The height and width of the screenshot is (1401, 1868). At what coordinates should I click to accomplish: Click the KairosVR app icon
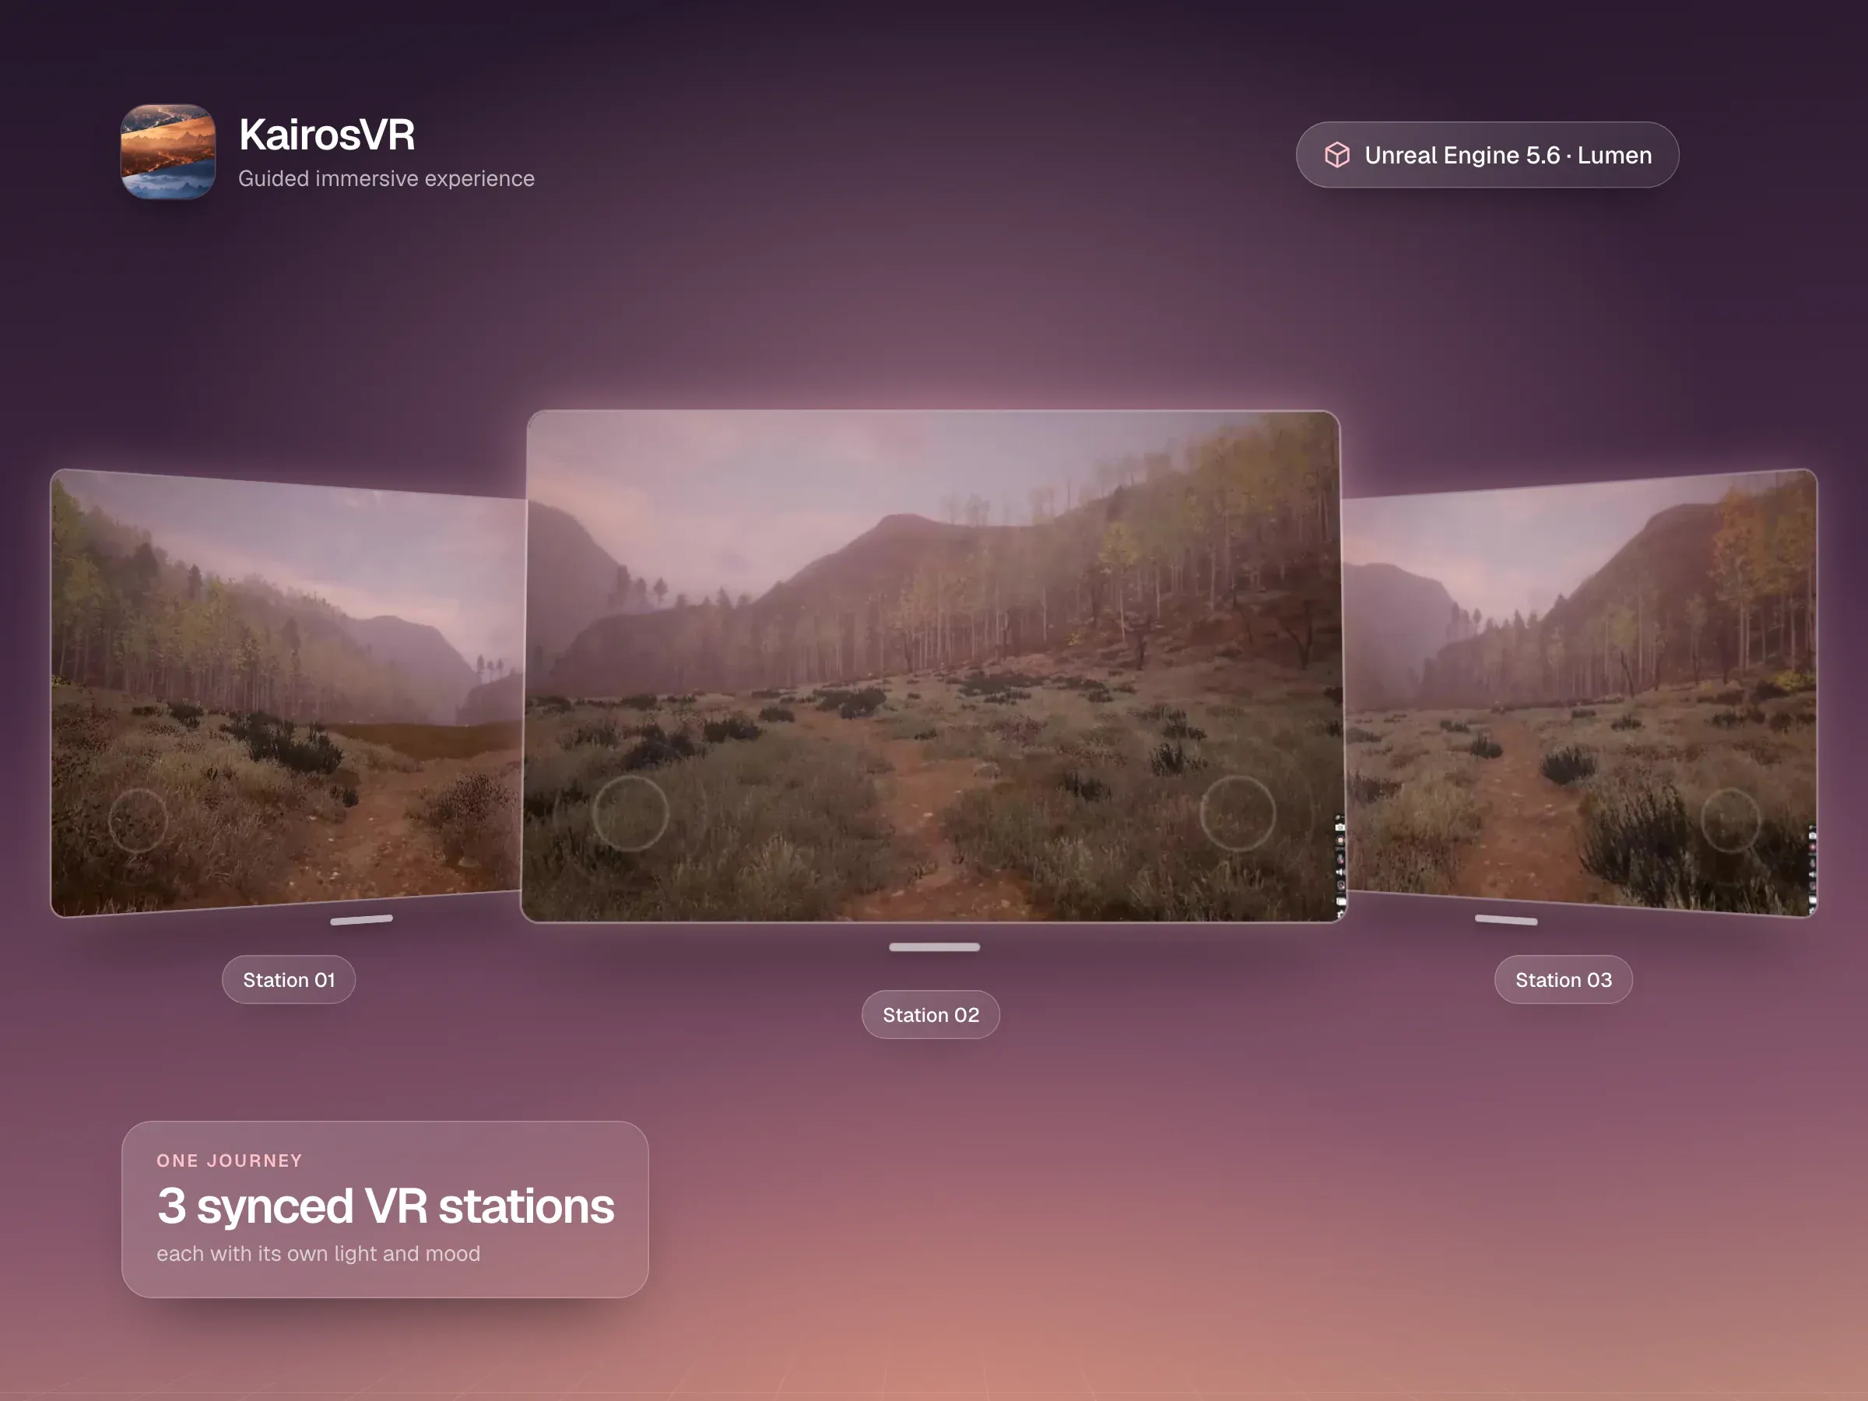point(168,152)
